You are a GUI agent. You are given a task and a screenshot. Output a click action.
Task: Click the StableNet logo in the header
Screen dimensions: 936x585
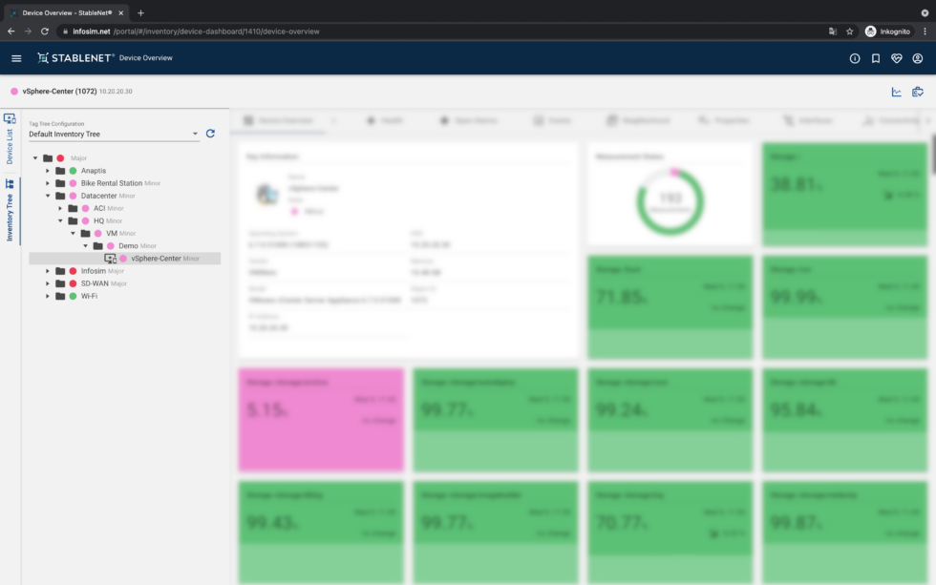74,57
